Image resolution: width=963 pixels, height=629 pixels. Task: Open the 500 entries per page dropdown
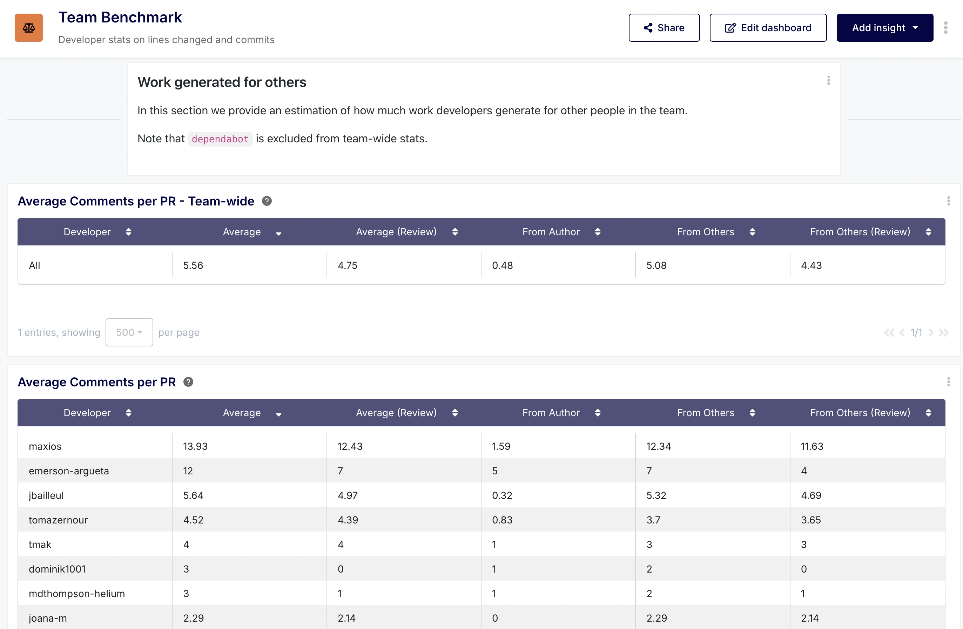coord(129,332)
